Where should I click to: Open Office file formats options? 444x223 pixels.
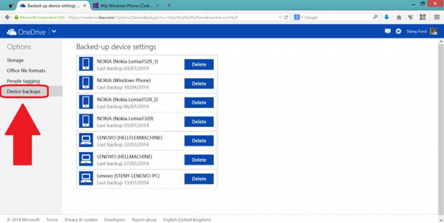pos(26,71)
